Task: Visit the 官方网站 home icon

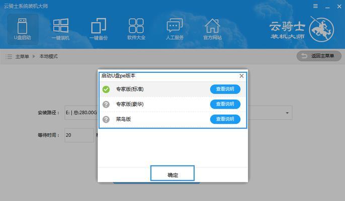Action: point(212,29)
